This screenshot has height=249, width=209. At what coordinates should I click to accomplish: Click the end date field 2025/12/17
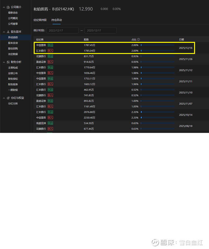click(101, 31)
